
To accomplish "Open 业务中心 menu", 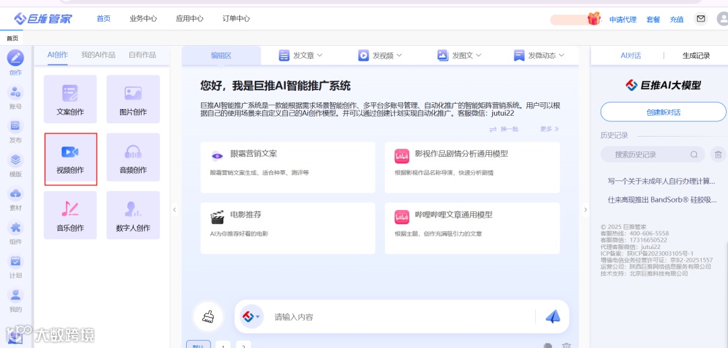I will click(x=143, y=19).
